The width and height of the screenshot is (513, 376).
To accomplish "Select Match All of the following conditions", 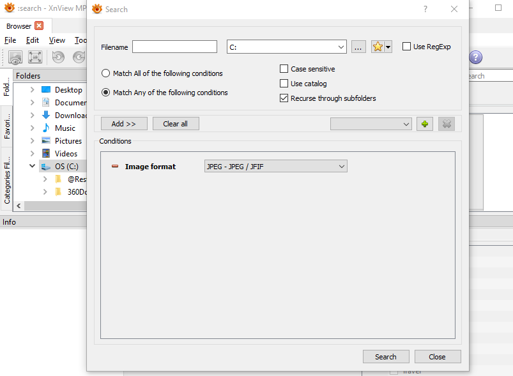I will point(105,73).
